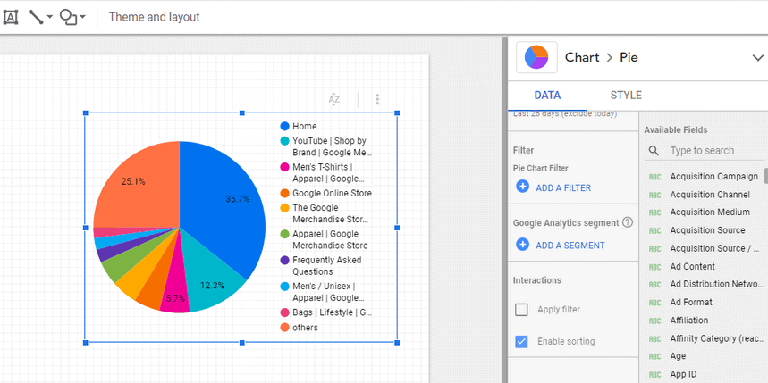Image resolution: width=768 pixels, height=383 pixels.
Task: Click the plus icon beside ADD A FILTER
Action: pos(523,187)
